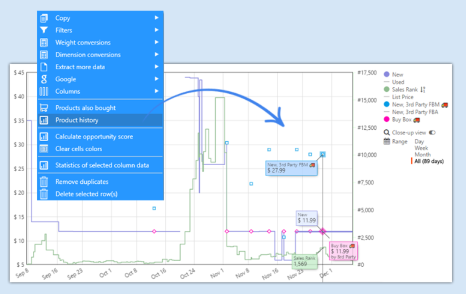Click the Statistics of selected column icon
This screenshot has width=466, height=294.
pyautogui.click(x=44, y=165)
